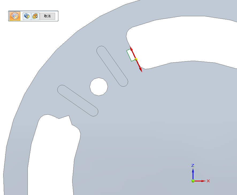Select the keypoint-pick step icon with red squares
The width and height of the screenshot is (237, 195).
point(35,16)
